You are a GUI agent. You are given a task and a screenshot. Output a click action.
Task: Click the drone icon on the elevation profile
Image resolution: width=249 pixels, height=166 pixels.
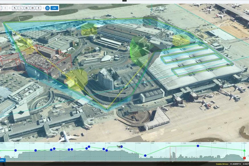[119, 147]
